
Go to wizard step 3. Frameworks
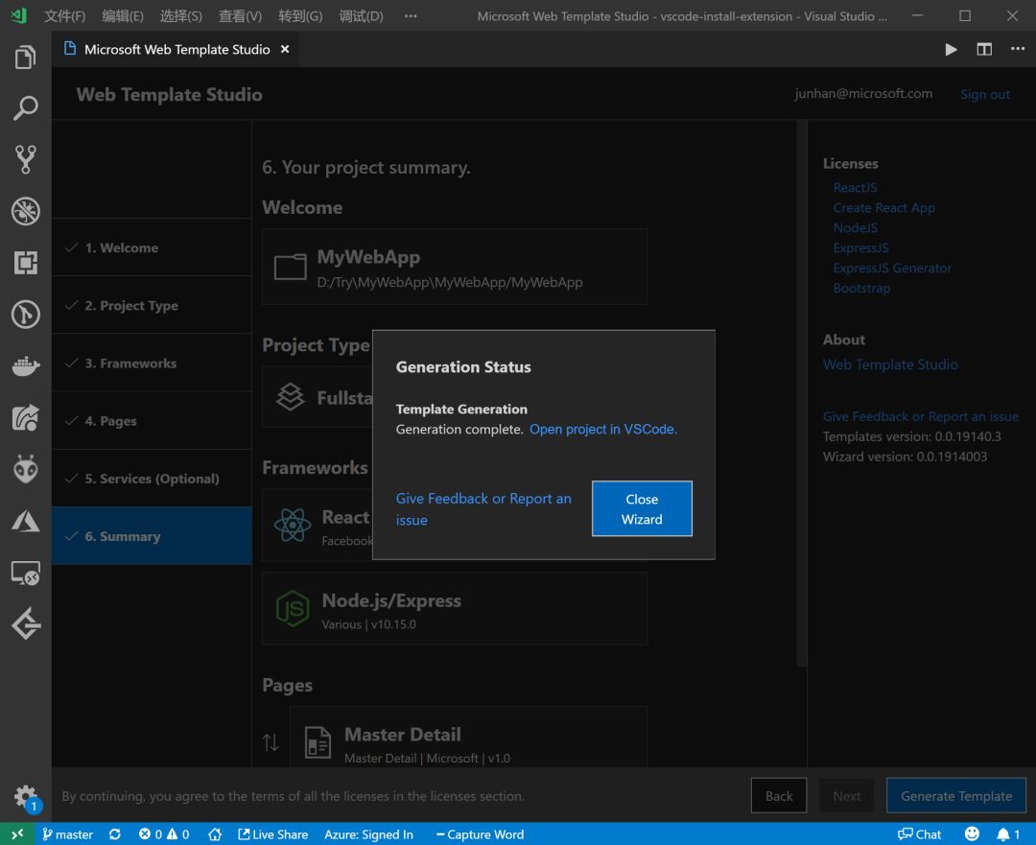tap(152, 364)
